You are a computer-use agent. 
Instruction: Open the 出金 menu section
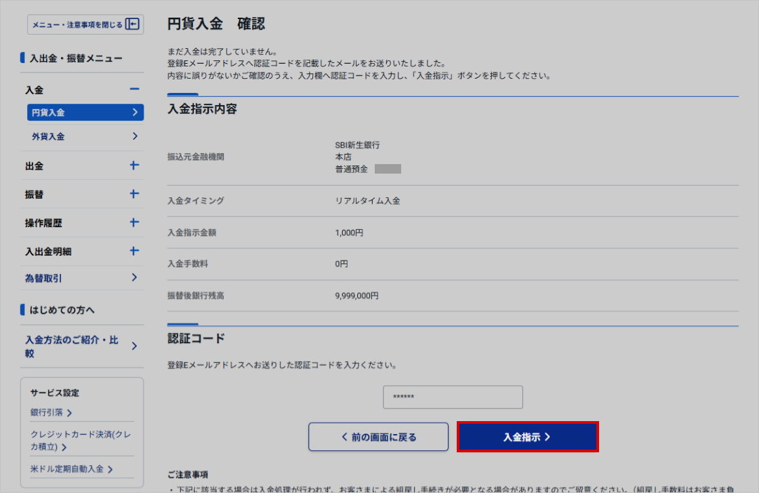pos(35,166)
